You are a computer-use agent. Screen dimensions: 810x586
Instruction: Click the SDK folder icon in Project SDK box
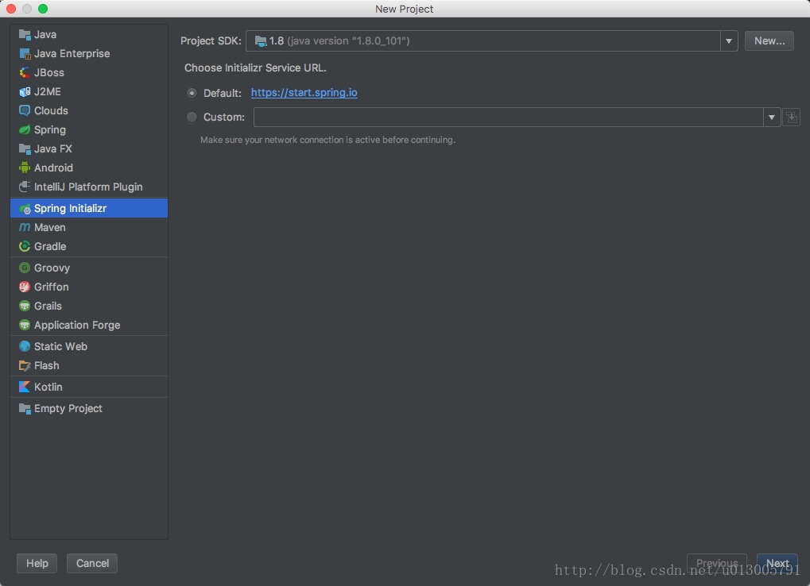pos(261,40)
